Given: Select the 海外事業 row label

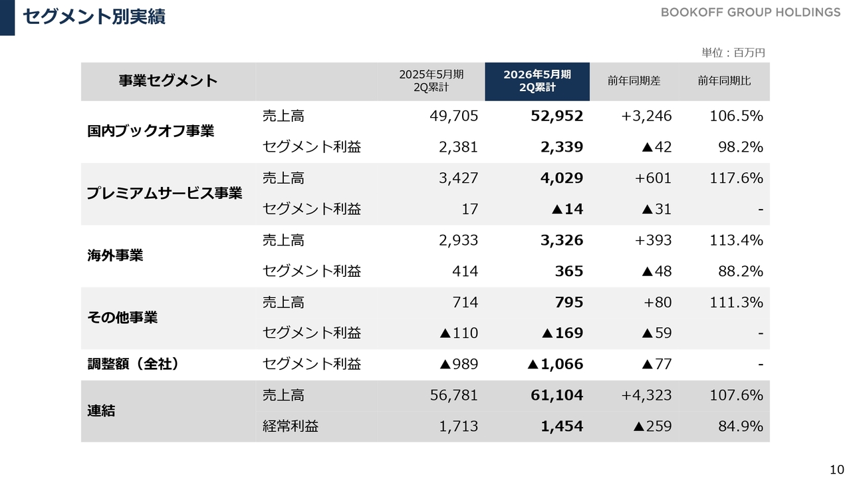Looking at the screenshot, I should (115, 255).
